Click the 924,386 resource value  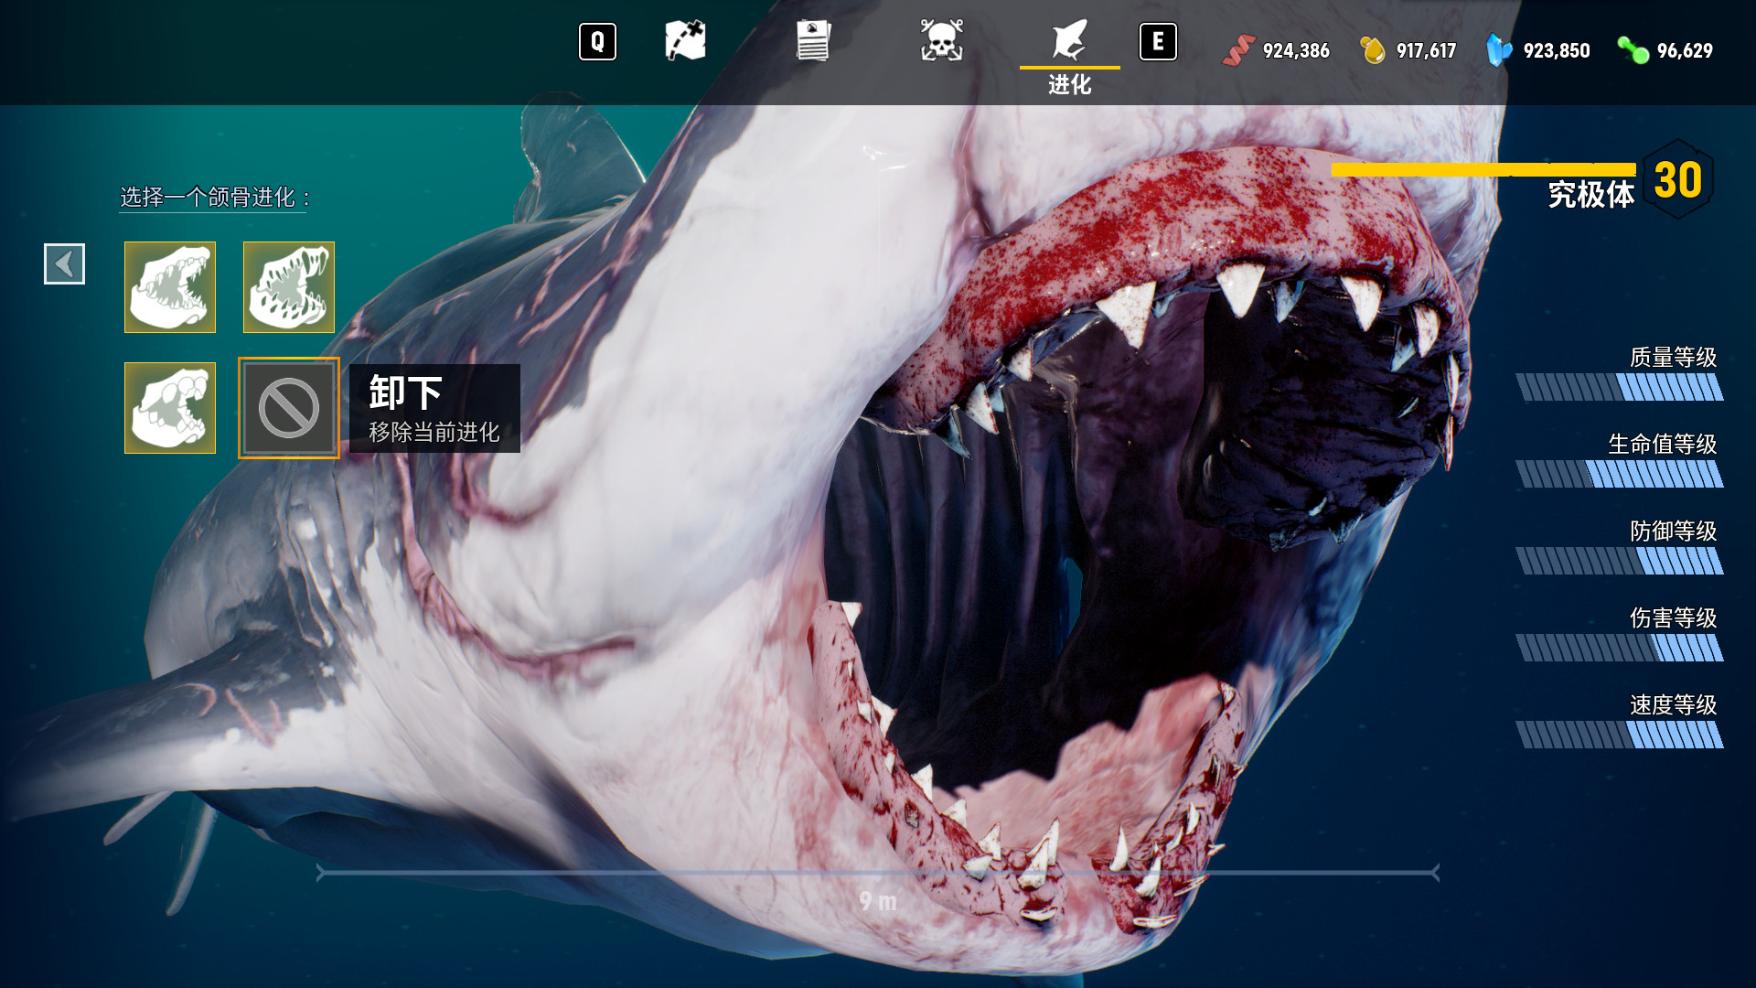1296,51
